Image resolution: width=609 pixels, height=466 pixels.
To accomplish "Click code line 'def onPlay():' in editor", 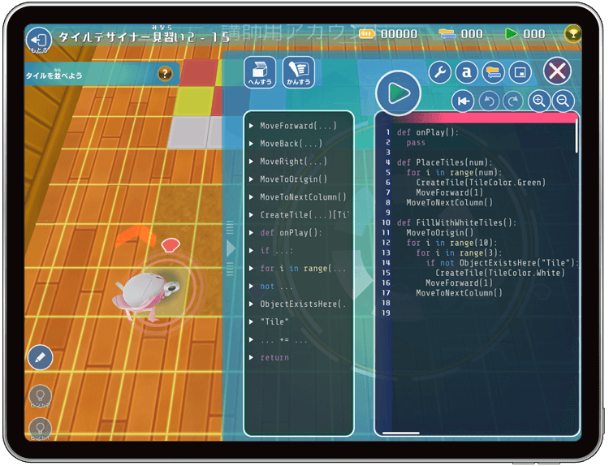I will tap(428, 132).
